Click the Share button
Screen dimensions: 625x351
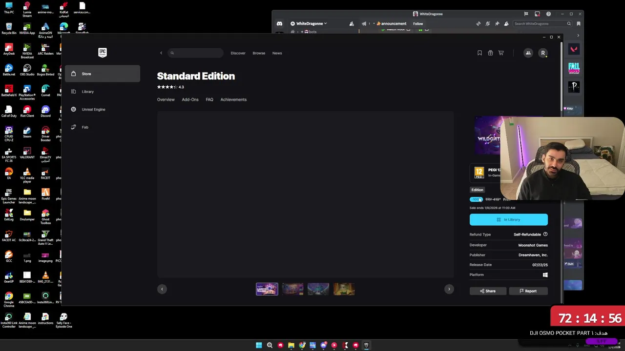[x=488, y=291]
